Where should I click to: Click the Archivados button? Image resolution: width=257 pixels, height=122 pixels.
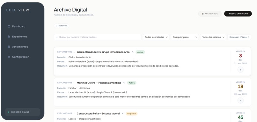[x=210, y=14]
